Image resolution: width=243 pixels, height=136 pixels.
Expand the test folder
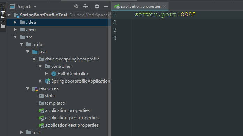tap(22, 133)
